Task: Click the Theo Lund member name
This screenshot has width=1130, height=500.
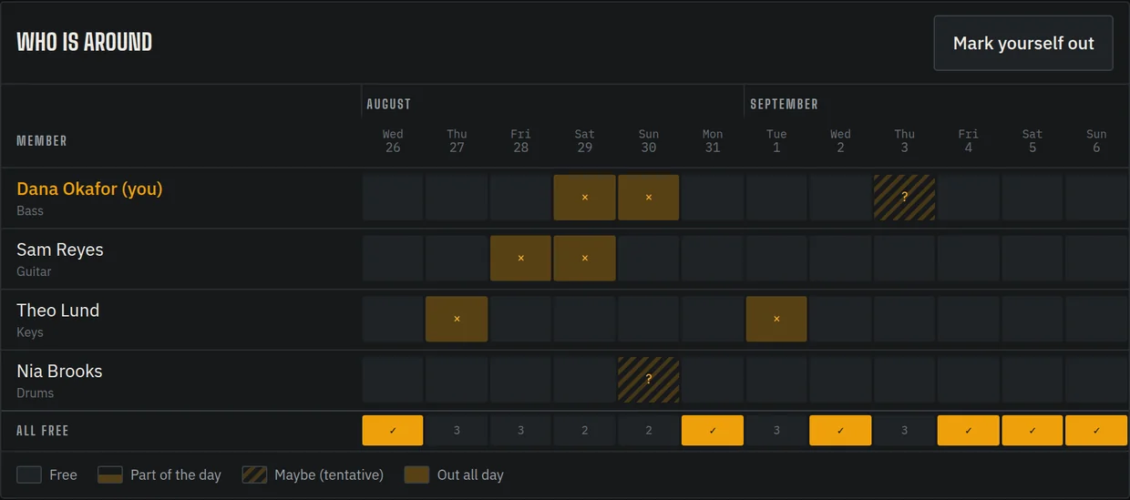Action: [x=58, y=311]
